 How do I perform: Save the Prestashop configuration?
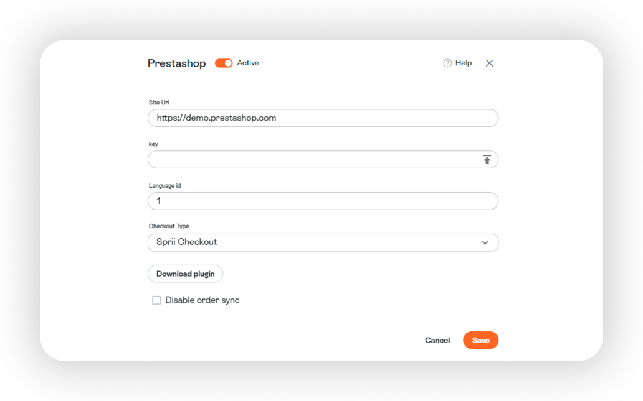coord(480,340)
